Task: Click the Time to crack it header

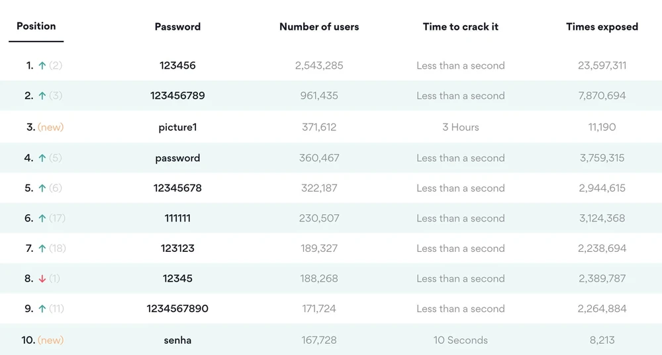Action: 461,27
